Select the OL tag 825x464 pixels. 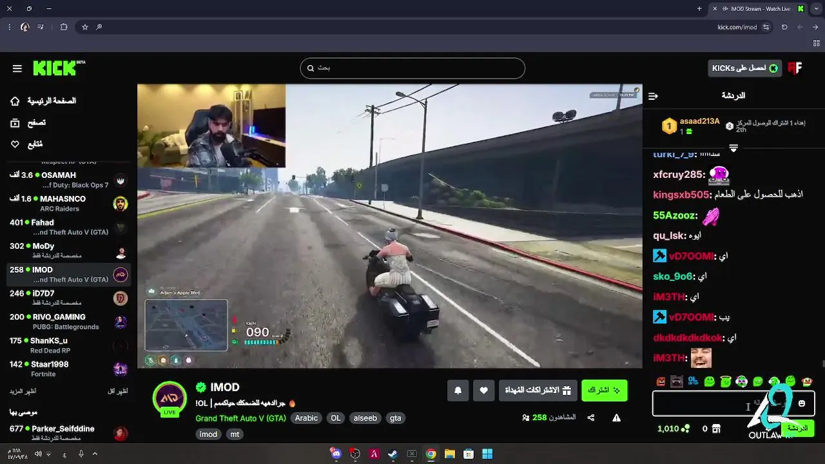(x=336, y=418)
